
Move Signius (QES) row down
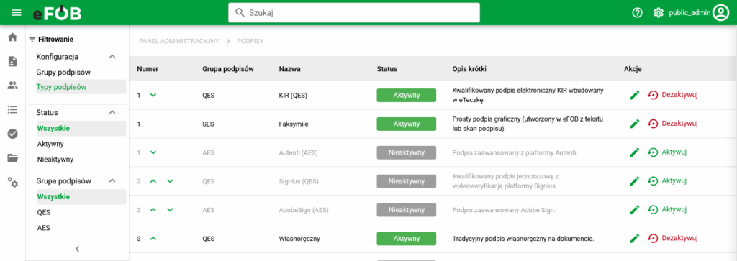(170, 181)
